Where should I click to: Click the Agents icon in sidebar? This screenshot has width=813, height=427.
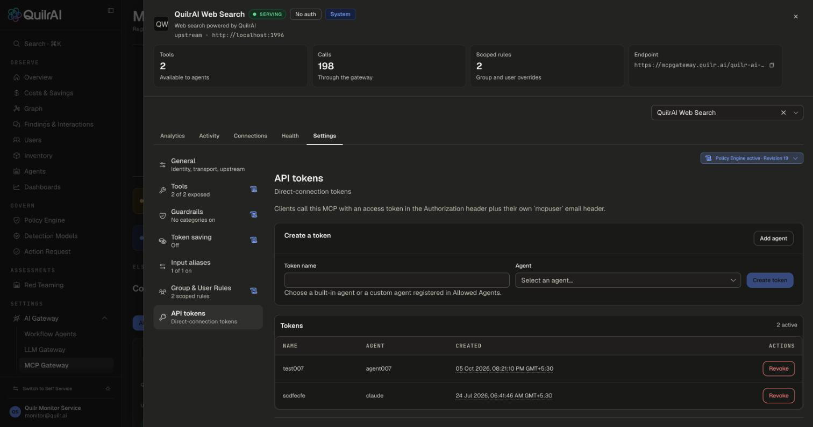17,171
